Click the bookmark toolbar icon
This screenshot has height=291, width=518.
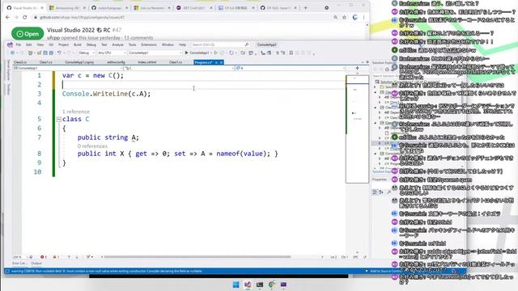point(291,53)
